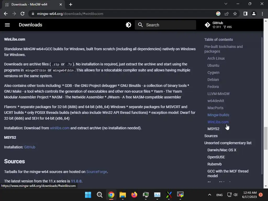Go to Ubuntu in contents
This screenshot has height=201, width=268.
[x=213, y=65]
